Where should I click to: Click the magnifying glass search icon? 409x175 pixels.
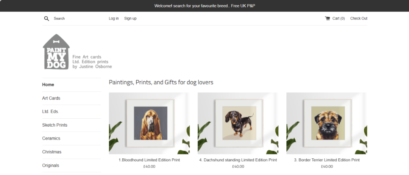[47, 19]
